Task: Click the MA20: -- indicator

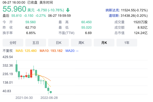Action: tap(72, 51)
